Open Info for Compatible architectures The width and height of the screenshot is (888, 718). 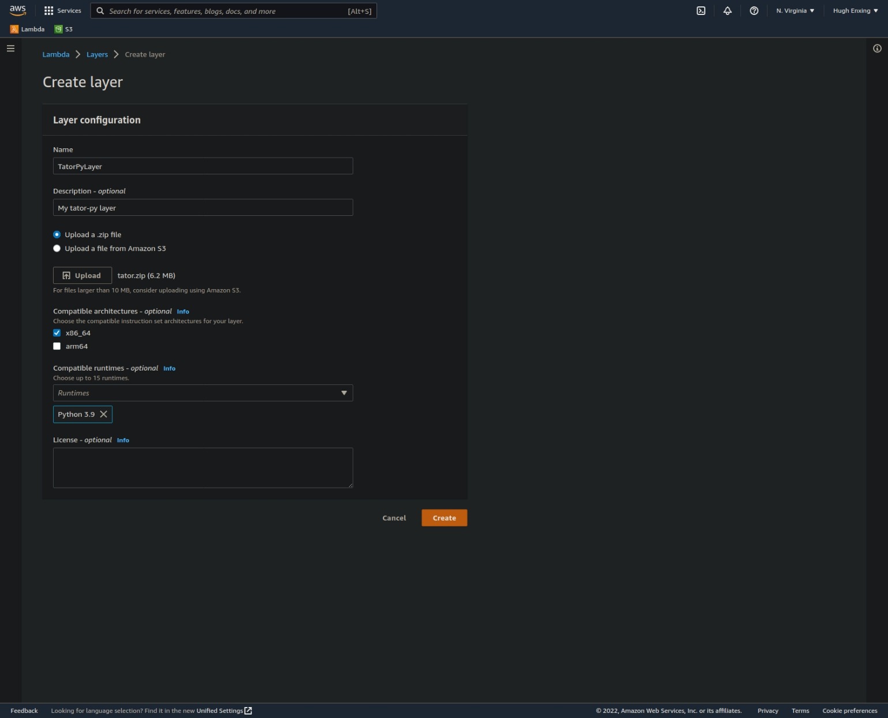click(183, 312)
